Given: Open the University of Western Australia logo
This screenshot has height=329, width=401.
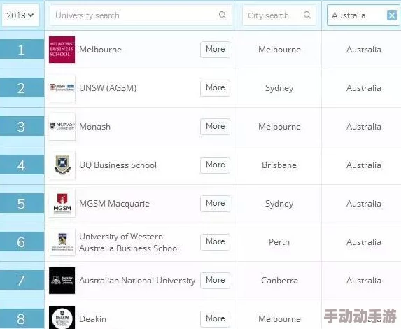Looking at the screenshot, I should [62, 242].
